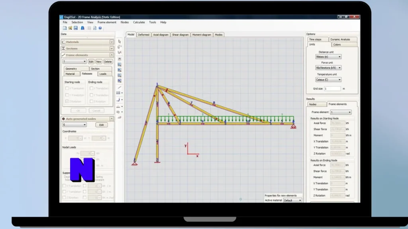
Task: Open the Distance unit dropdown
Action: coord(328,57)
